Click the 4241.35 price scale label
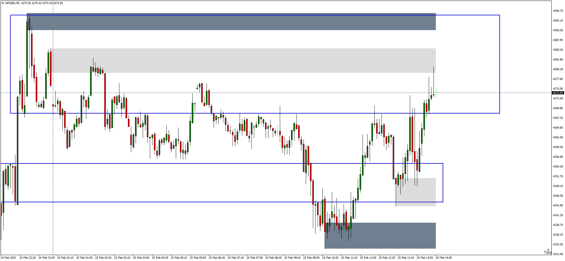565x261 pixels. point(558,215)
